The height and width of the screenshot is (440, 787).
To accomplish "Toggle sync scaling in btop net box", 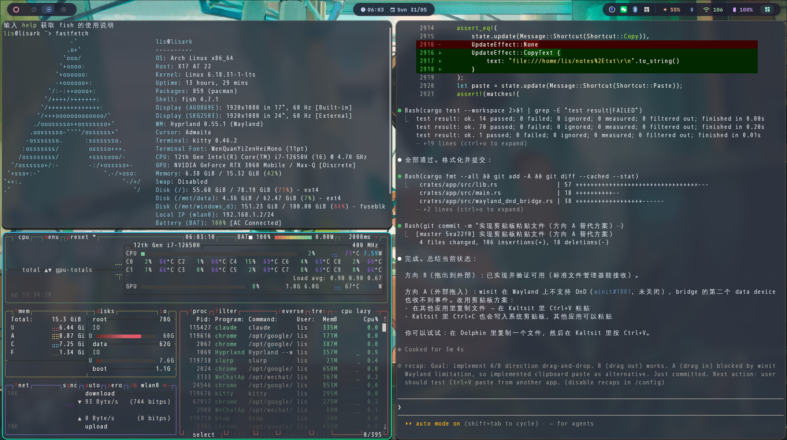I will coord(70,385).
